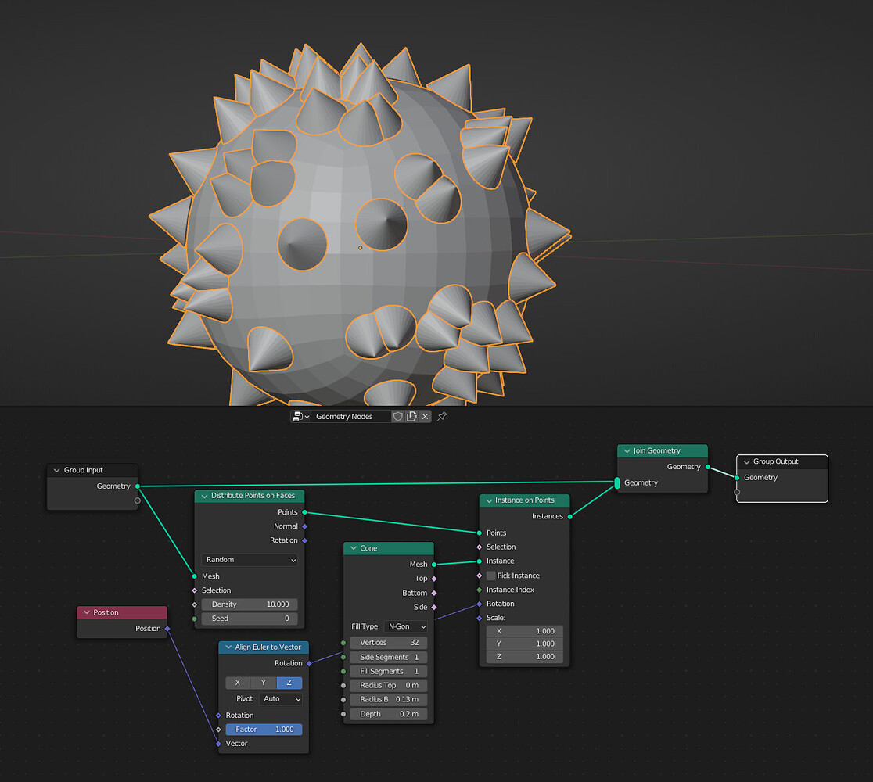
Task: Click Join Geometry multi-input socket
Action: 617,483
